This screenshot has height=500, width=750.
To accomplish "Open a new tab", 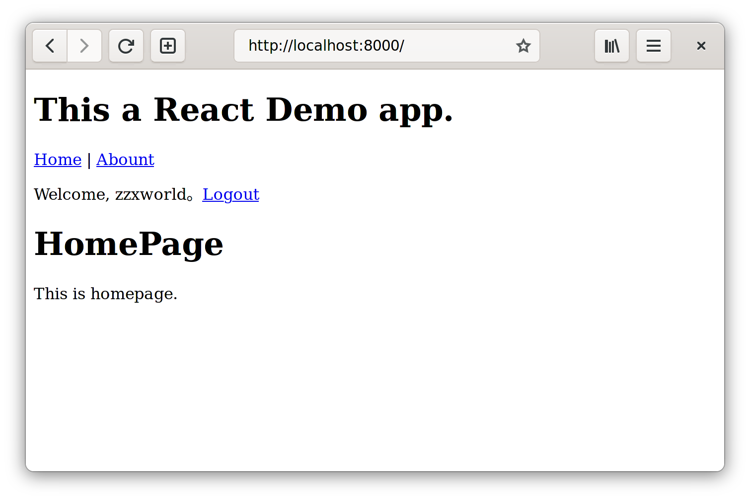I will 168,46.
